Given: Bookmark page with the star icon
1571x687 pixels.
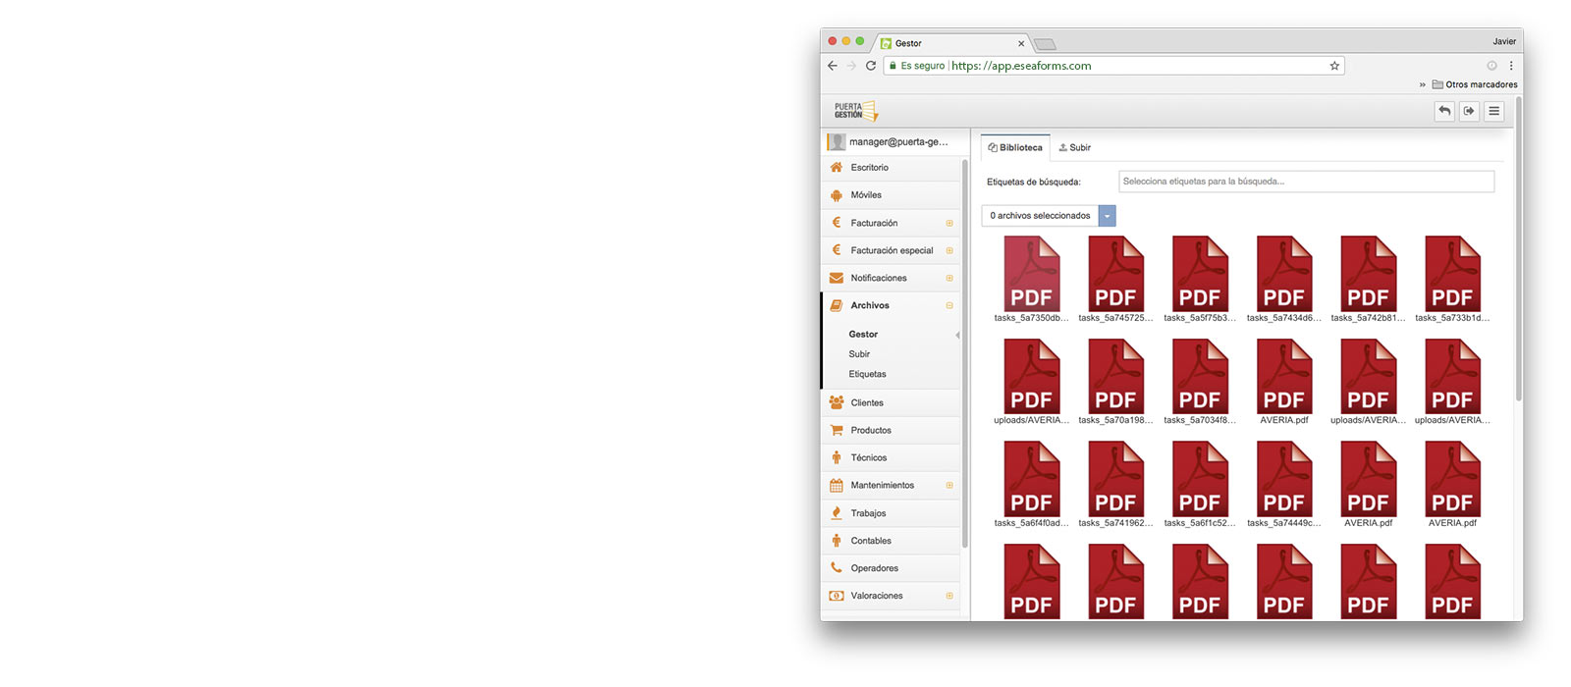Looking at the screenshot, I should click(1334, 66).
